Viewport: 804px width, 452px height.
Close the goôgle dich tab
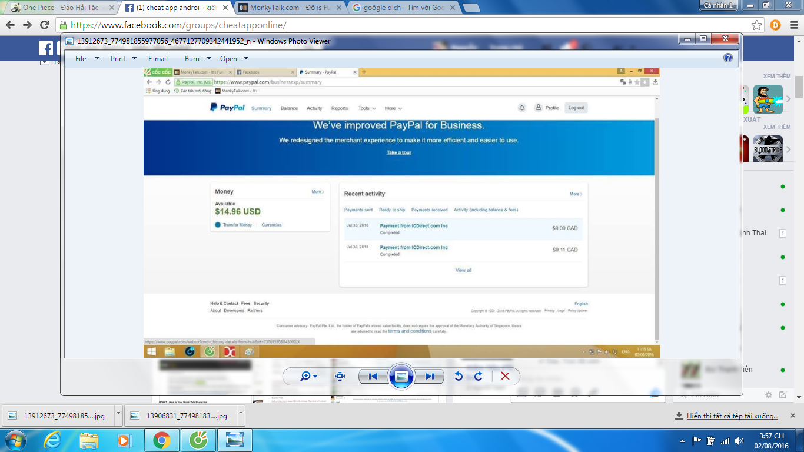tap(453, 8)
